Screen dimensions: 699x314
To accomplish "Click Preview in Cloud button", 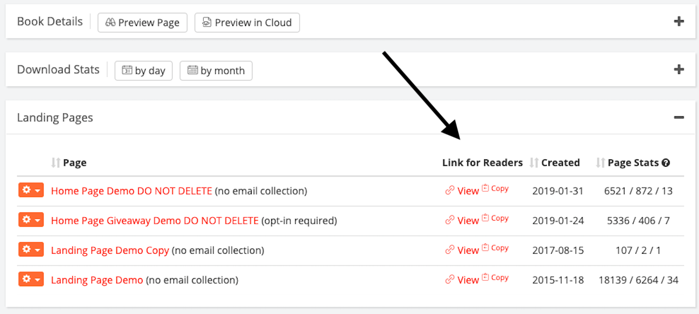I will (247, 22).
